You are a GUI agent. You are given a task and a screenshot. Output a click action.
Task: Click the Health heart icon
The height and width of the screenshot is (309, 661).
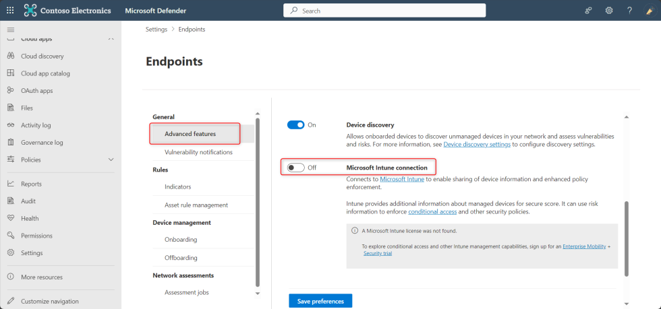pyautogui.click(x=11, y=219)
